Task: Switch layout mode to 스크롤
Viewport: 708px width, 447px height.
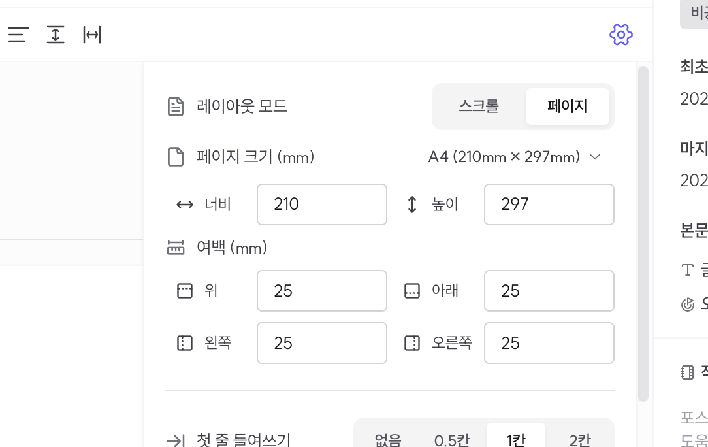Action: coord(478,106)
